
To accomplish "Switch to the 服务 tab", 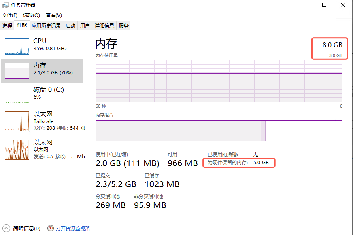I will (124, 26).
